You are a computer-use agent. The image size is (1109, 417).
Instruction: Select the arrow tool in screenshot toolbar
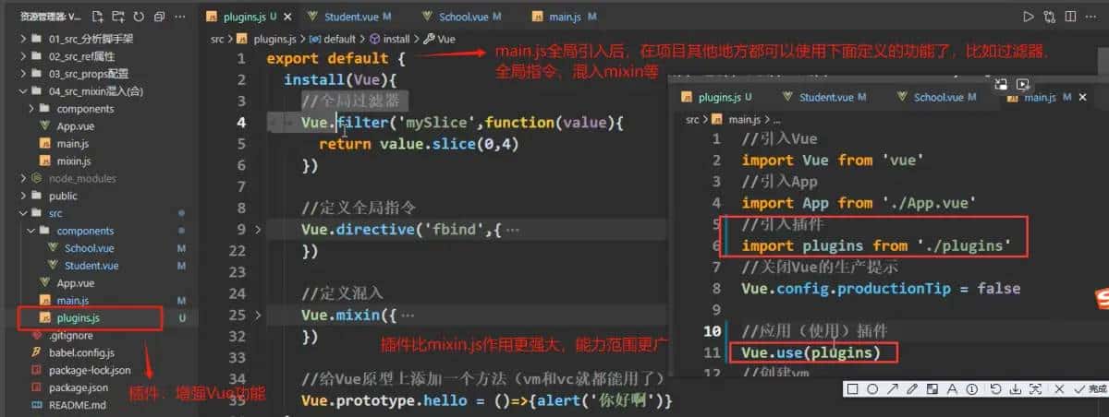[x=892, y=389]
